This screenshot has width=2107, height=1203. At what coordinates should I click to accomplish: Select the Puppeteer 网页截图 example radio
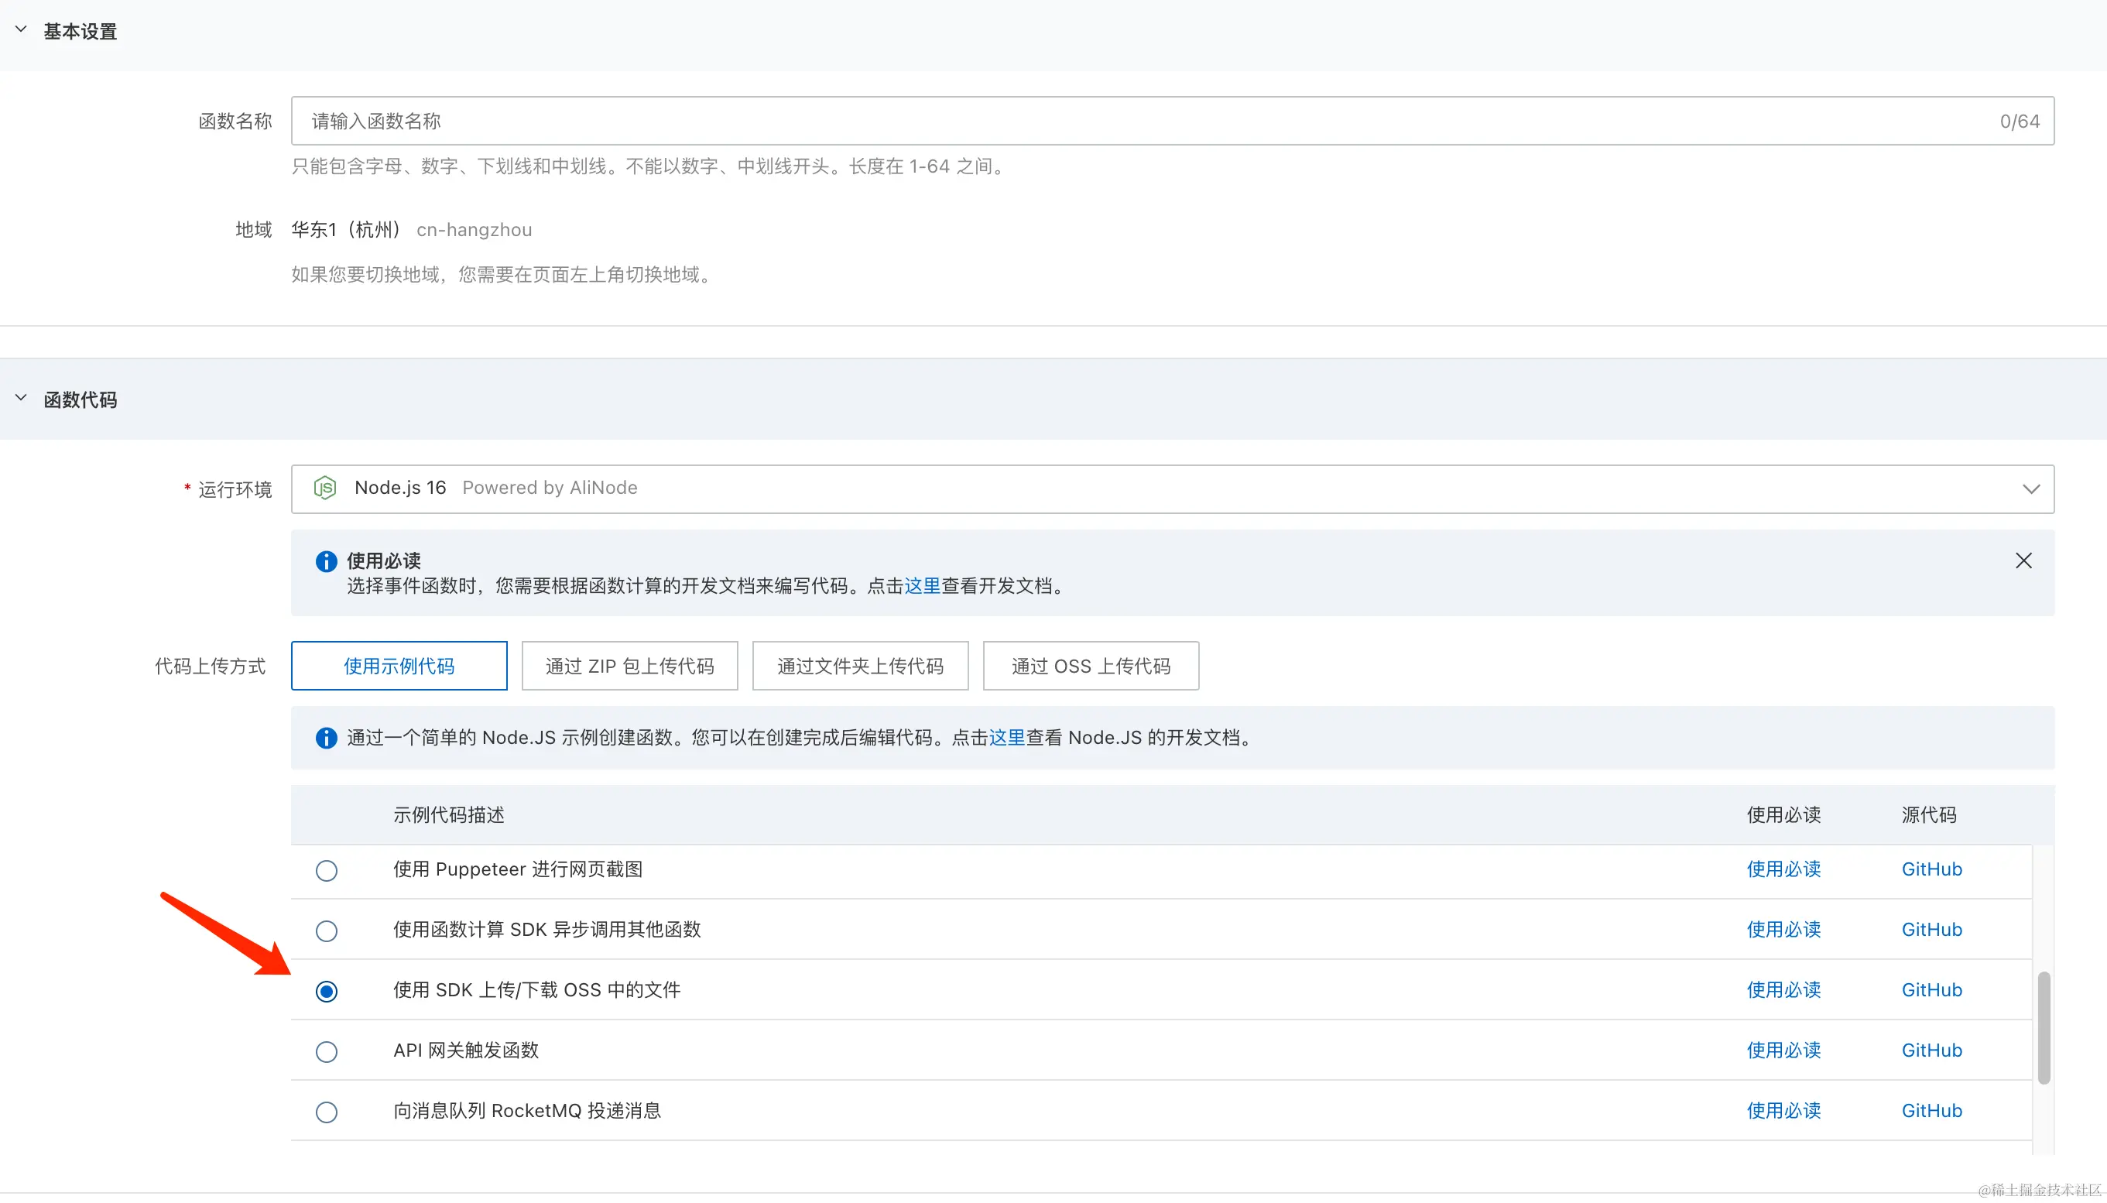point(326,871)
